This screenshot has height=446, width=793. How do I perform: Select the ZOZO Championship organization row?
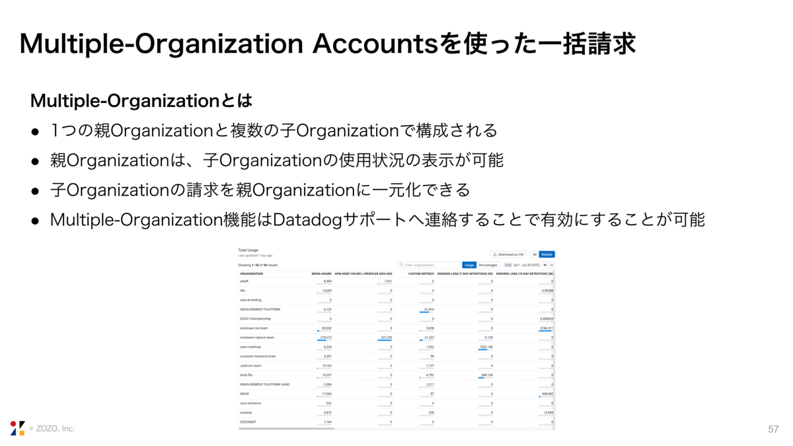(x=397, y=318)
